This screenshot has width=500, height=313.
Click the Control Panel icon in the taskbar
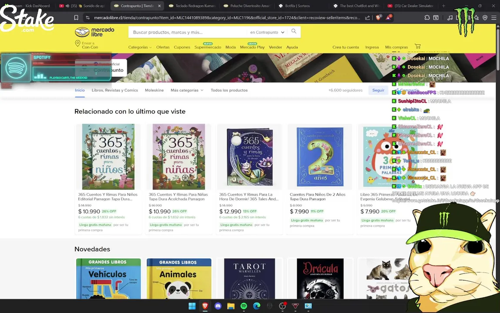pyautogui.click(x=308, y=306)
